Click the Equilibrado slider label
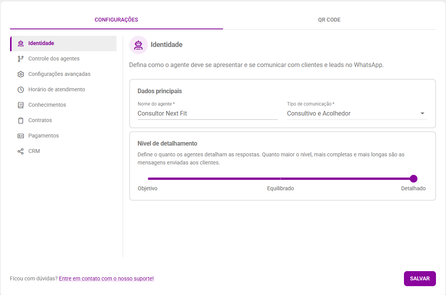 coord(280,188)
